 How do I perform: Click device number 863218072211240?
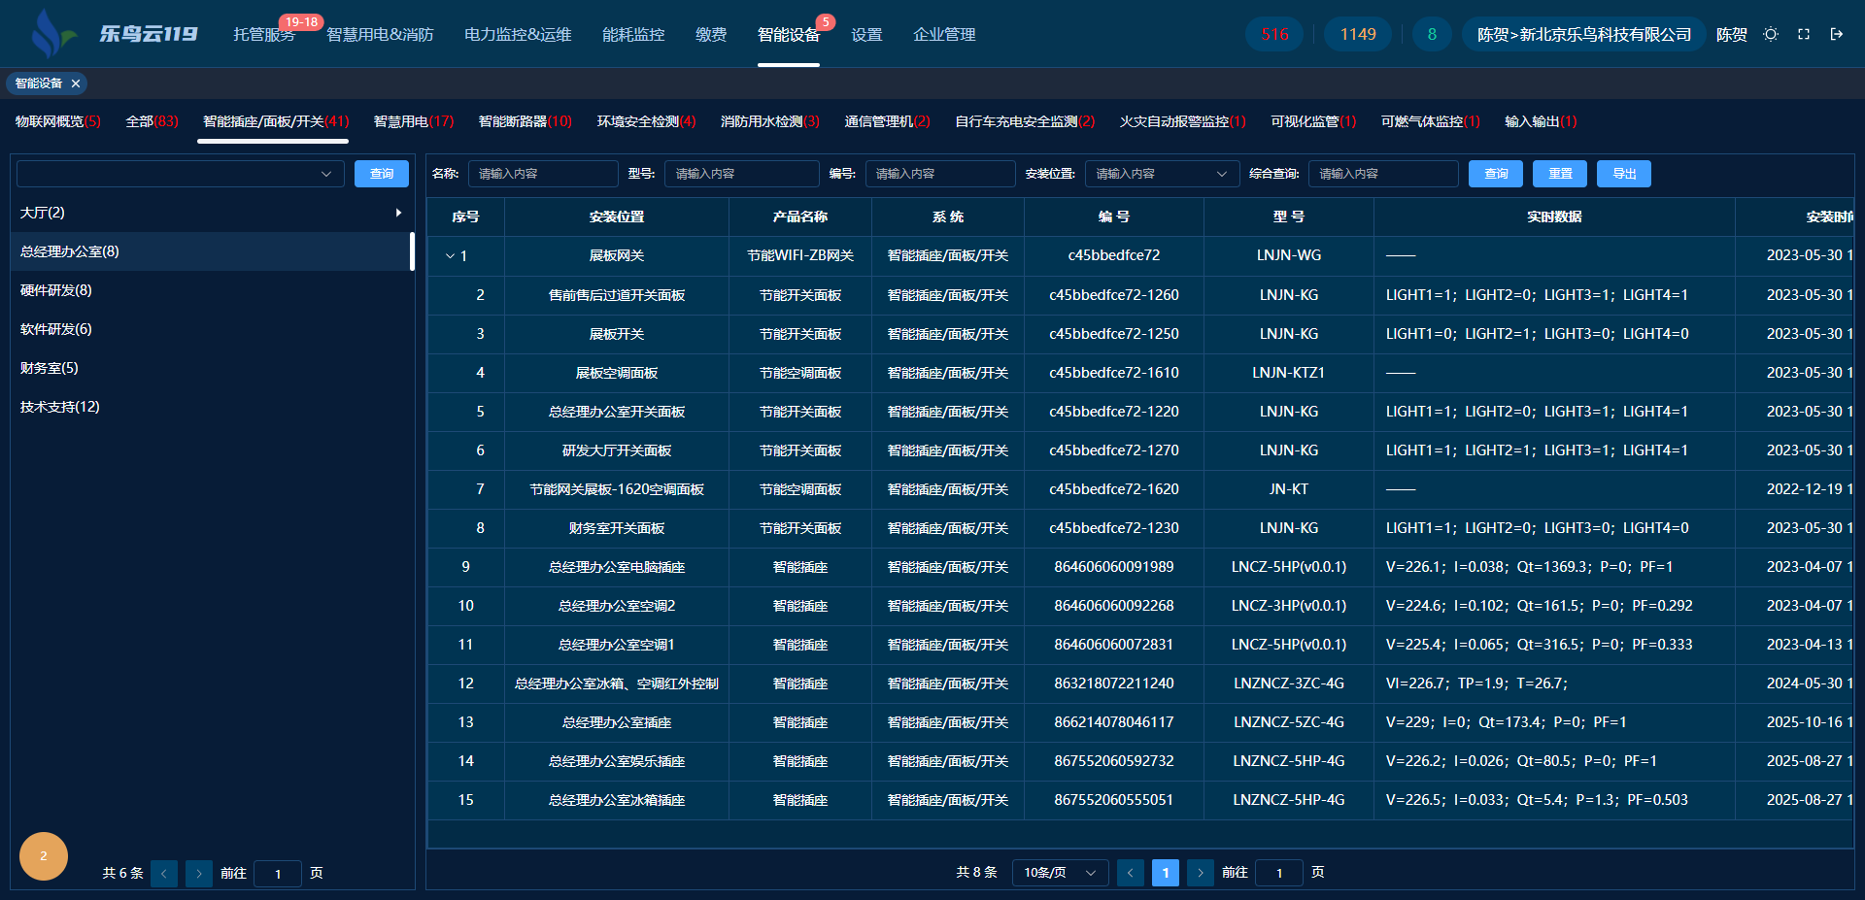click(x=1114, y=683)
